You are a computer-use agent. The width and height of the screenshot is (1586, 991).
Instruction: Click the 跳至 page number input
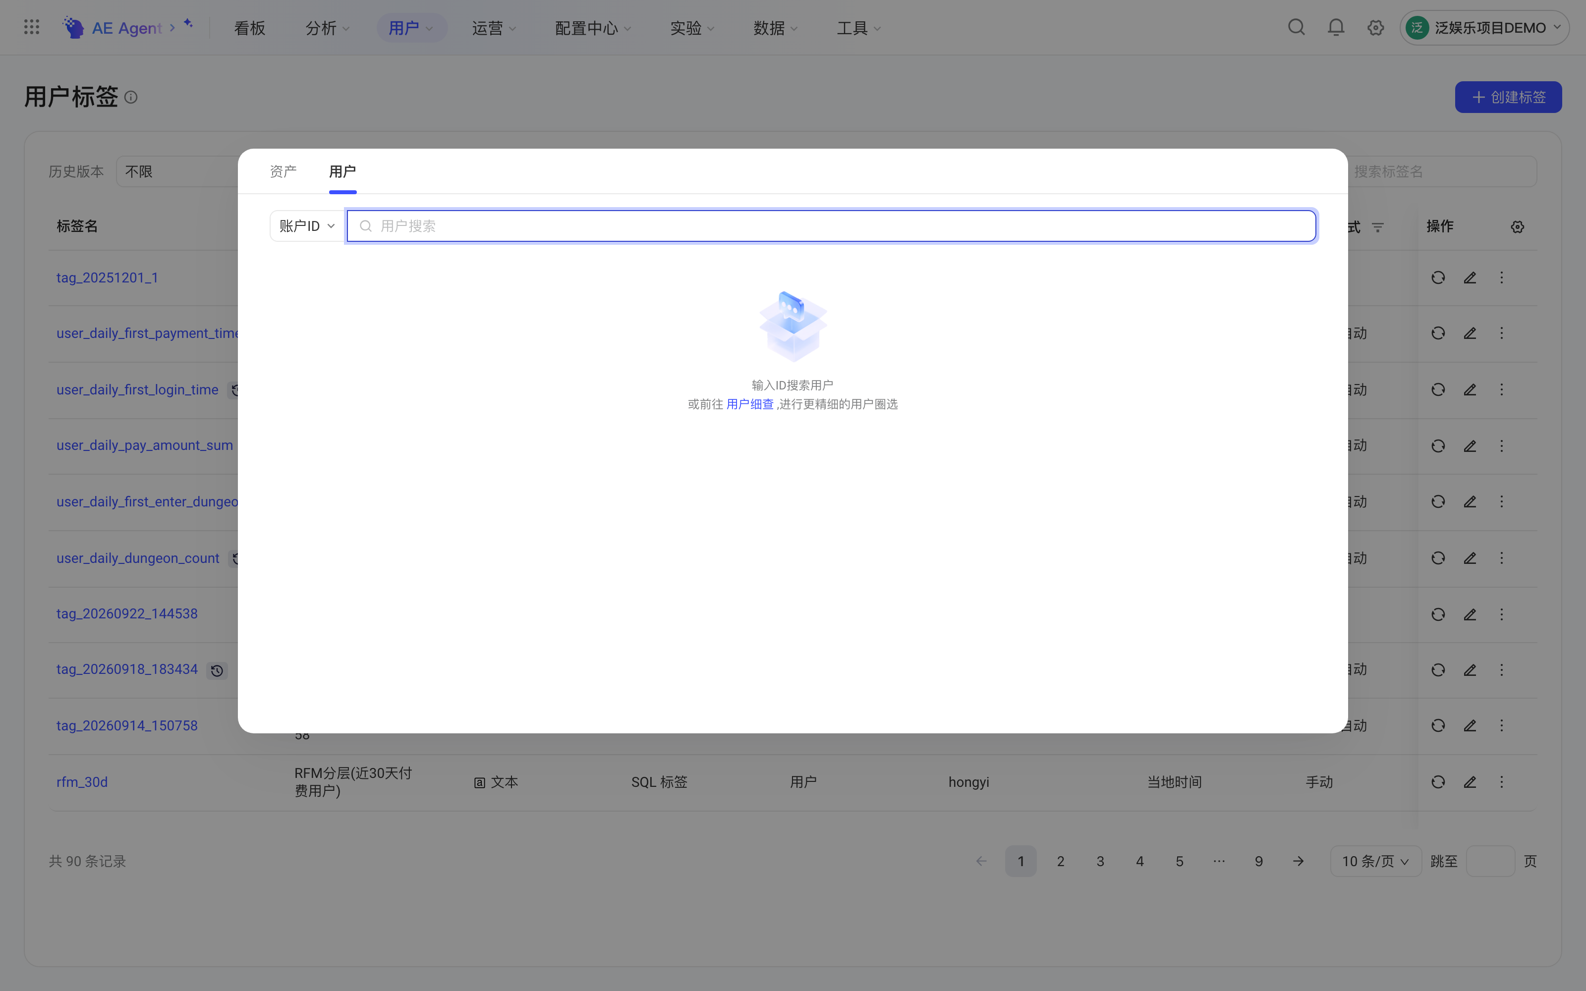pyautogui.click(x=1490, y=861)
